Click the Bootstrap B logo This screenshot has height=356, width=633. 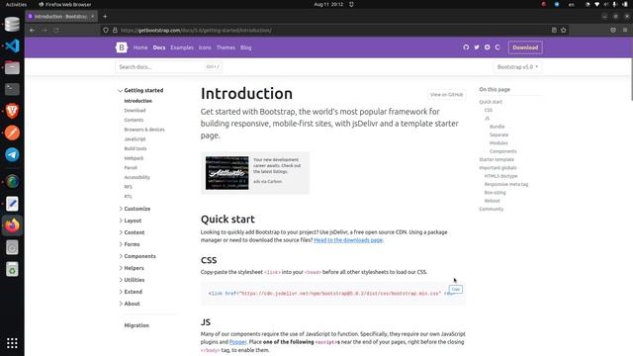(x=121, y=47)
